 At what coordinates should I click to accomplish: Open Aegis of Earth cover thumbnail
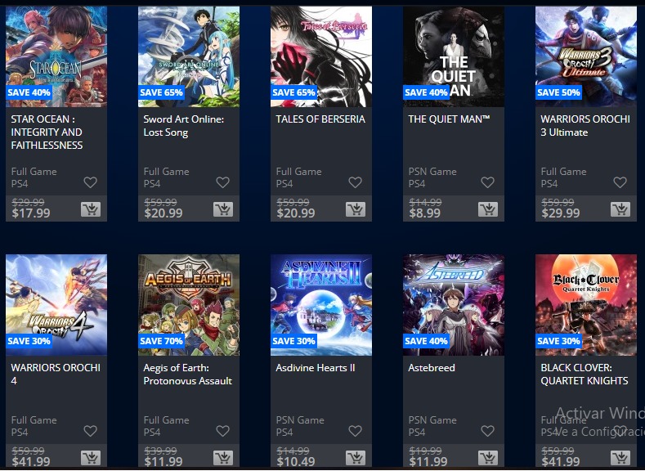coord(189,305)
